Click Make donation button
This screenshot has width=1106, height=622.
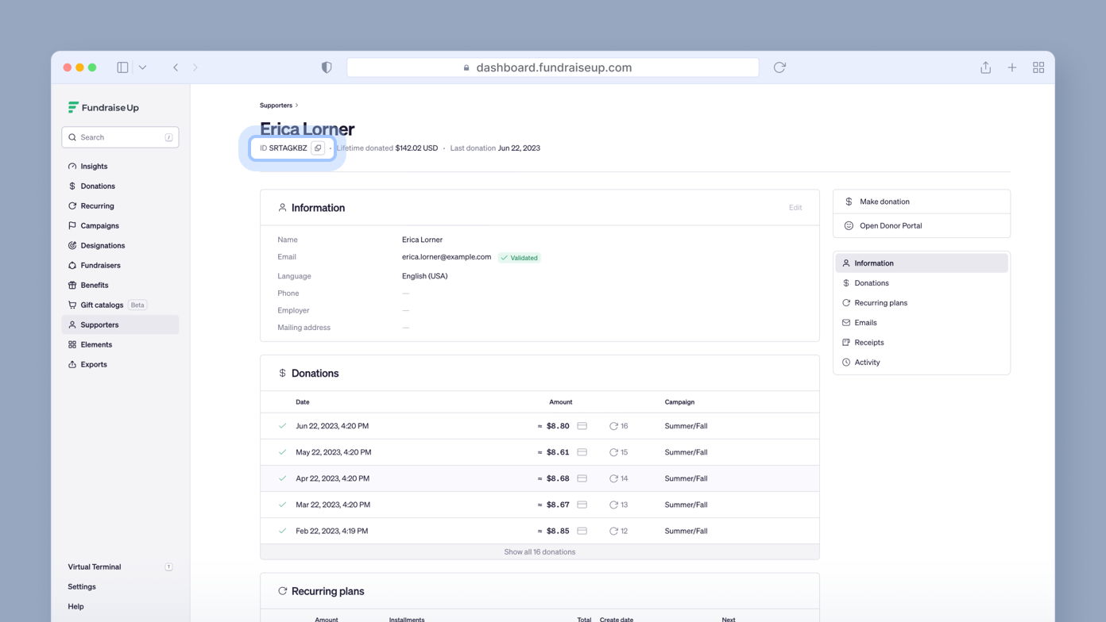(x=922, y=202)
